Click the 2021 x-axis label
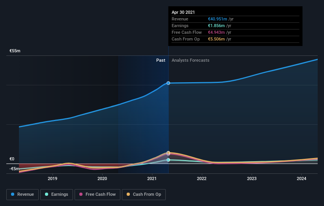 [152, 178]
